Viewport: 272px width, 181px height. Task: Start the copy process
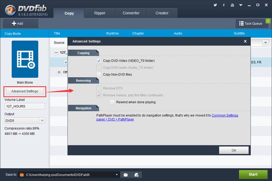click(253, 174)
